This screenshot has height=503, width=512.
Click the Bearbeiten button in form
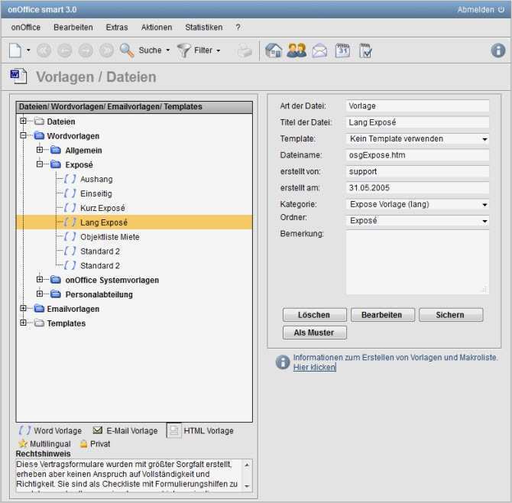pyautogui.click(x=382, y=315)
